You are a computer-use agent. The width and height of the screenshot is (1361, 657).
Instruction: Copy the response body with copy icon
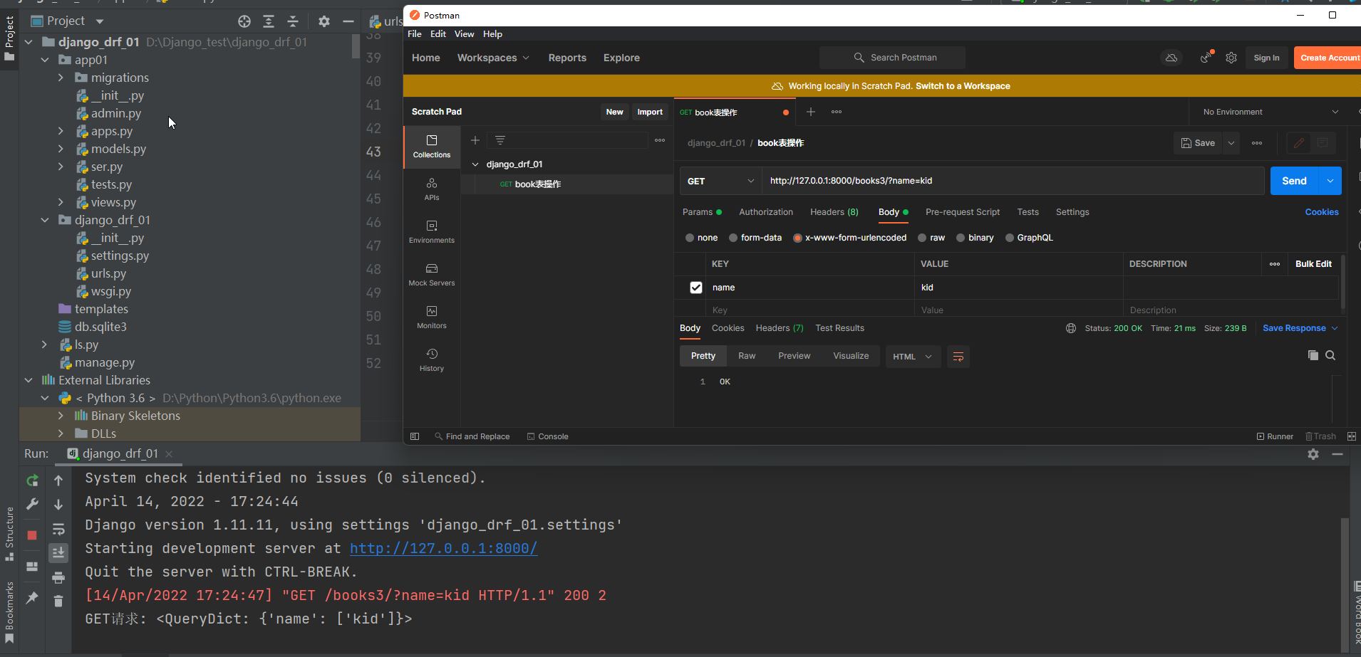[x=1313, y=355]
